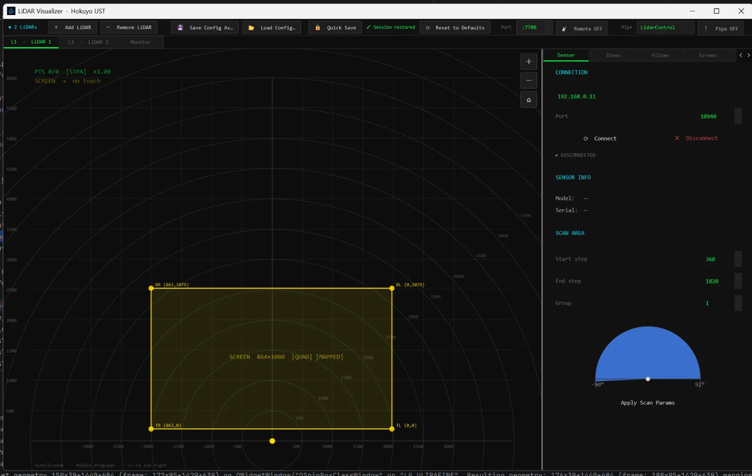Click the blue scan area arc

[x=648, y=353]
